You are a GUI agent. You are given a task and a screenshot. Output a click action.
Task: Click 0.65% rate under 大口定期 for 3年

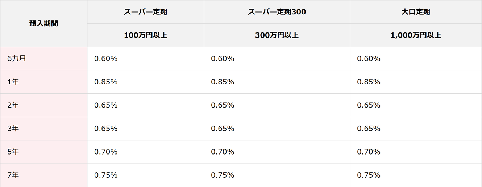pyautogui.click(x=369, y=129)
